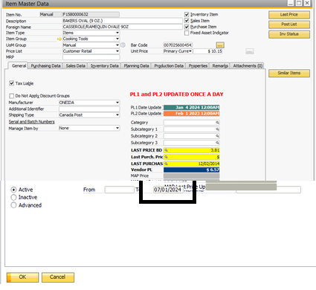
Task: Toggle the Inventory Item checkbox
Action: [187, 14]
